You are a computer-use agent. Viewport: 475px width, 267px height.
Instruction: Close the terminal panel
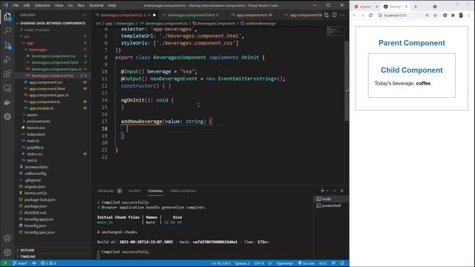342,191
